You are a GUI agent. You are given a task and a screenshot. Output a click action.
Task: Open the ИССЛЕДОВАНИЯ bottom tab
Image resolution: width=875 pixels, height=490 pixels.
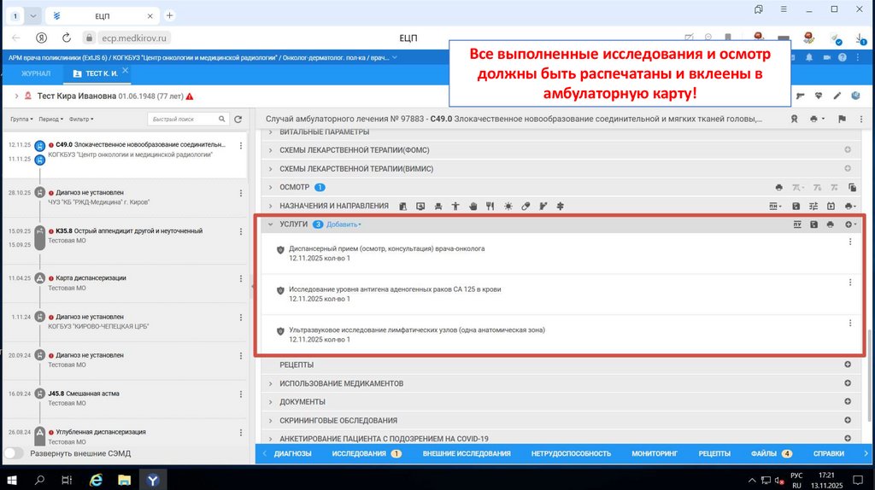(x=366, y=454)
